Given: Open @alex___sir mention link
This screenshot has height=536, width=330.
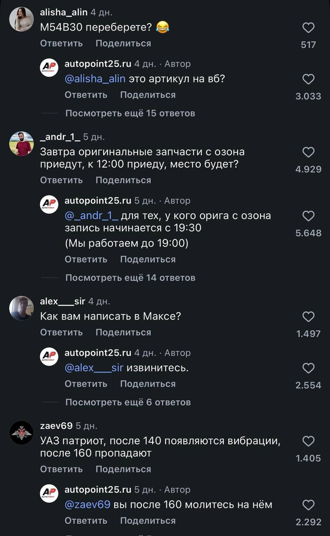Looking at the screenshot, I should pyautogui.click(x=94, y=368).
